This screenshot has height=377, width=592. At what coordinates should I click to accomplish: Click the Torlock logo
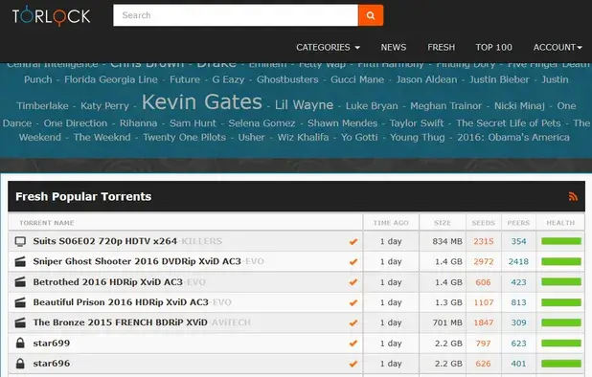click(x=52, y=15)
